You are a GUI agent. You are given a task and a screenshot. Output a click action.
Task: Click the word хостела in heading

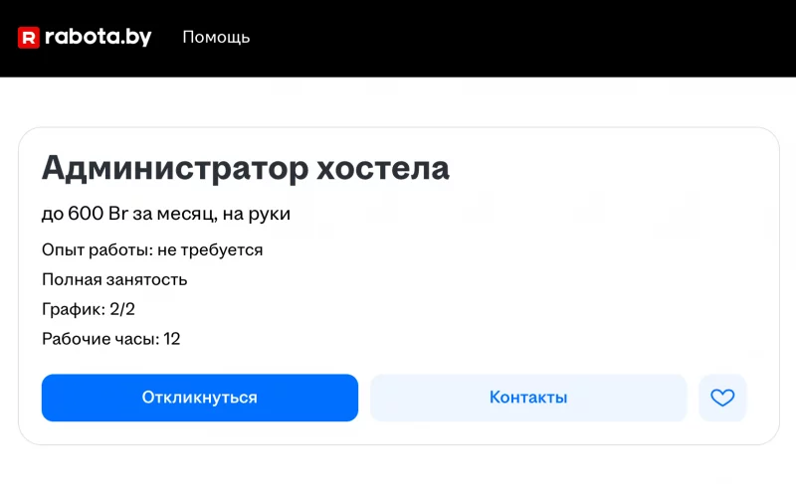pyautogui.click(x=383, y=168)
